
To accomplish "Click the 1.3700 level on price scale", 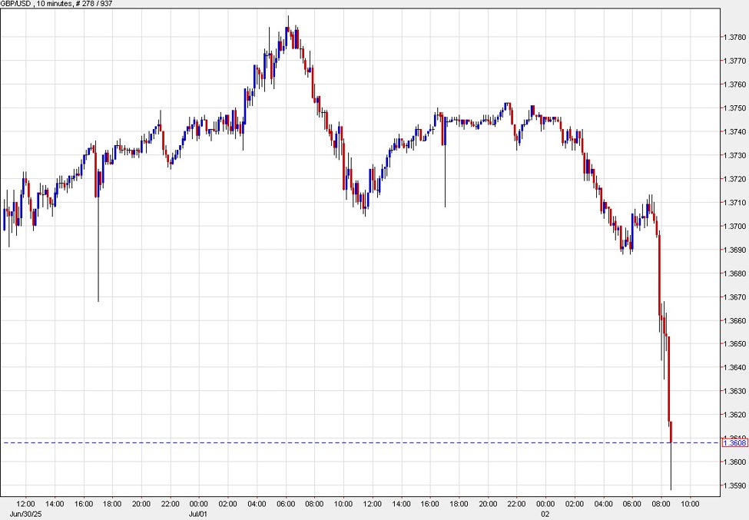I will point(734,226).
